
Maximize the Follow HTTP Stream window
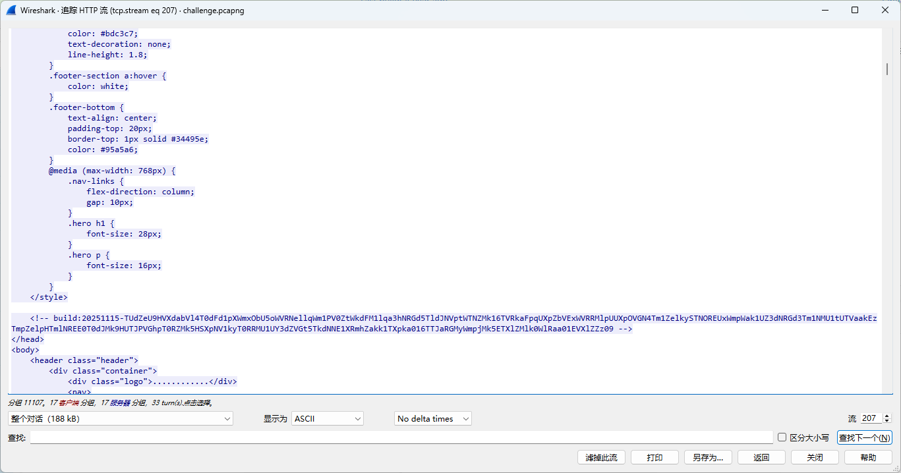[x=855, y=11]
